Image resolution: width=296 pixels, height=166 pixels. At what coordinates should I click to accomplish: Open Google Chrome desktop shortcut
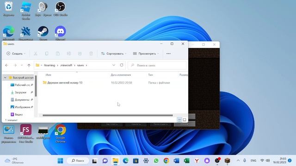(61, 133)
